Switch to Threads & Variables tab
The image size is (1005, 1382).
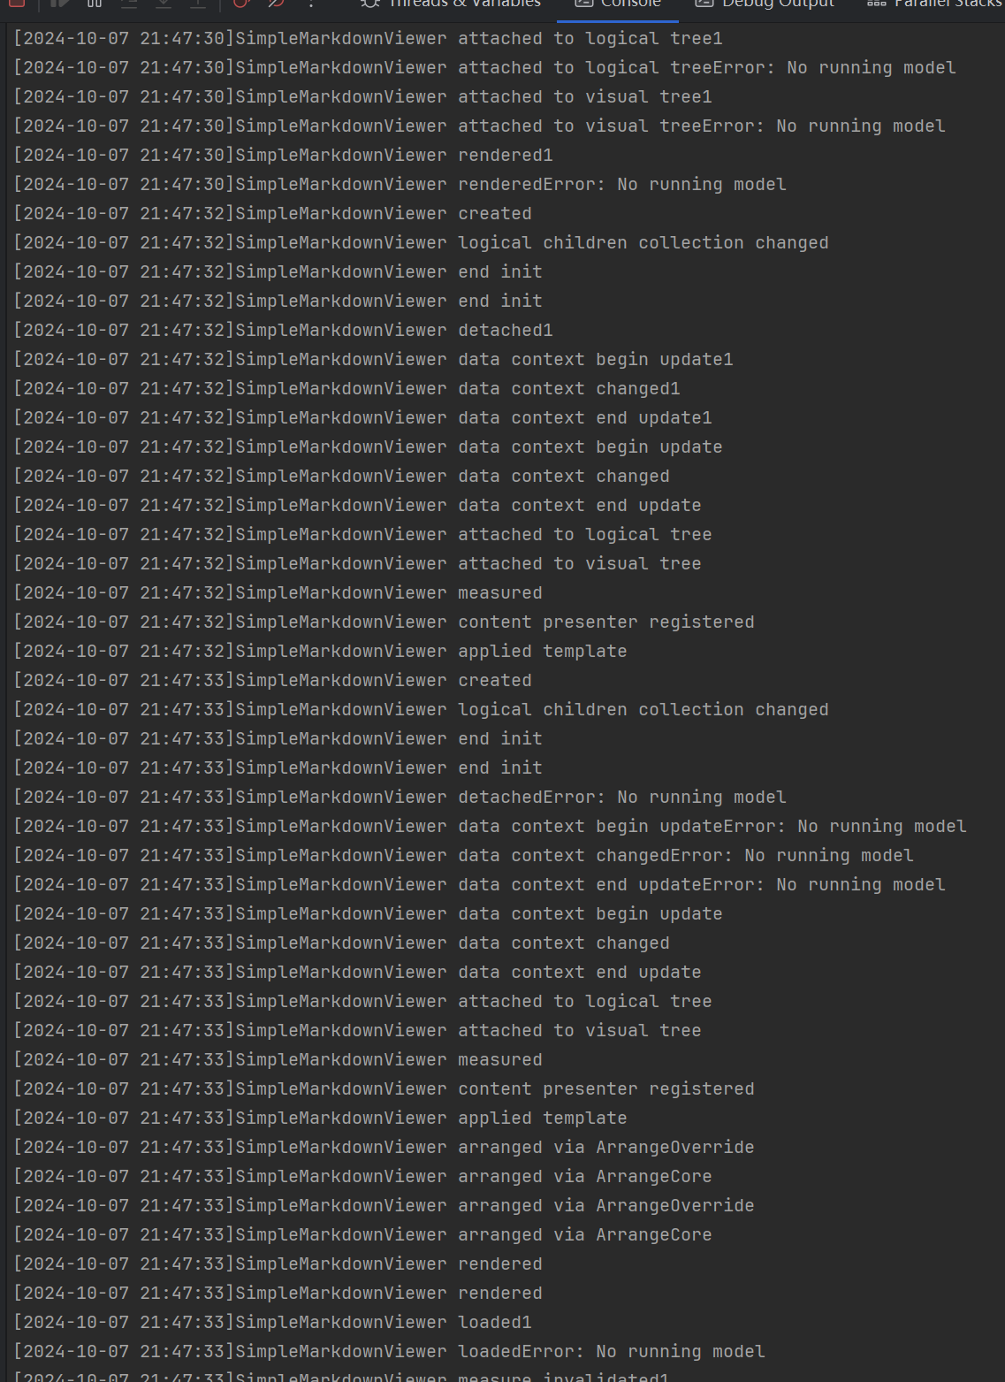[464, 4]
